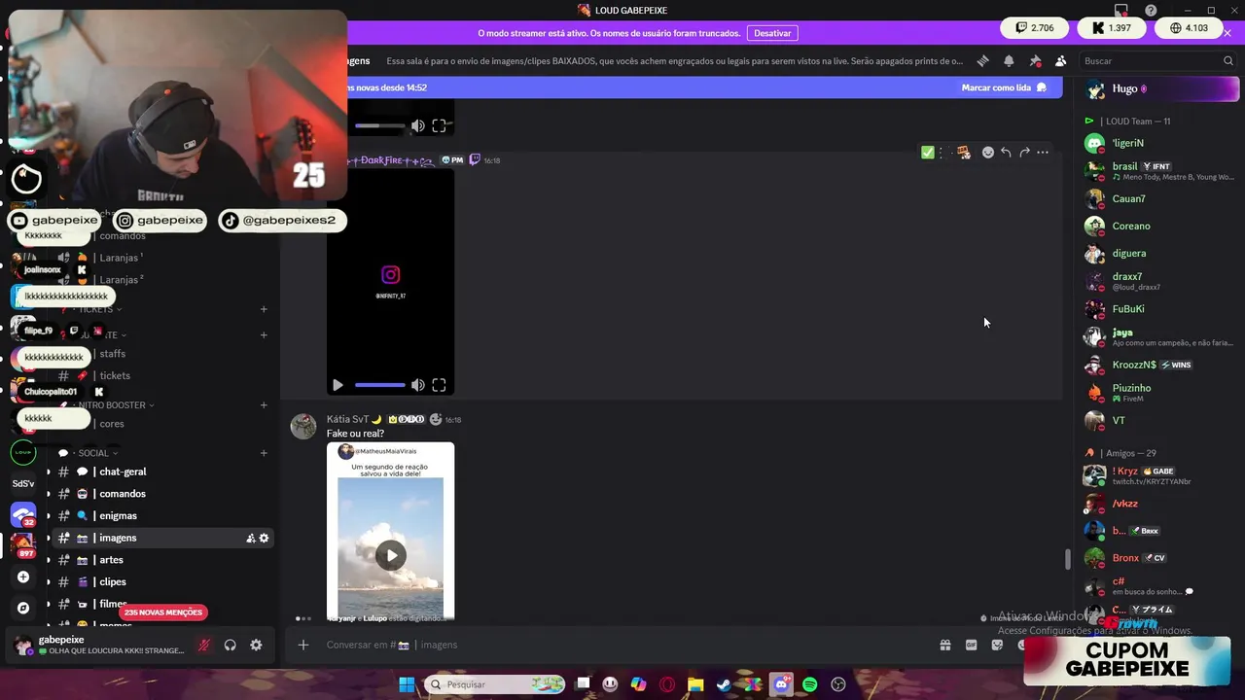Jump to 235 novas menções

coord(163,612)
